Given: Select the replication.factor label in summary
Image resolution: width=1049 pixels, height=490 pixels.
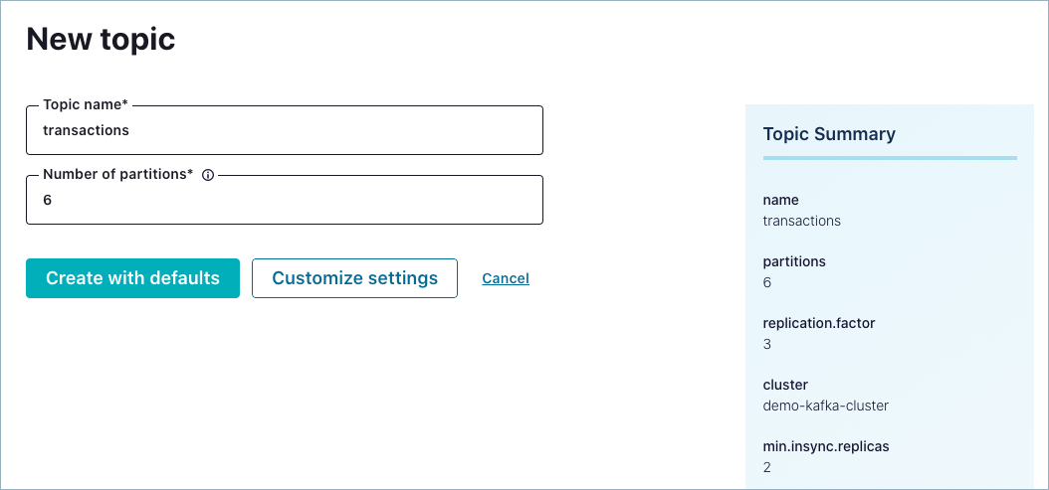Looking at the screenshot, I should 818,323.
